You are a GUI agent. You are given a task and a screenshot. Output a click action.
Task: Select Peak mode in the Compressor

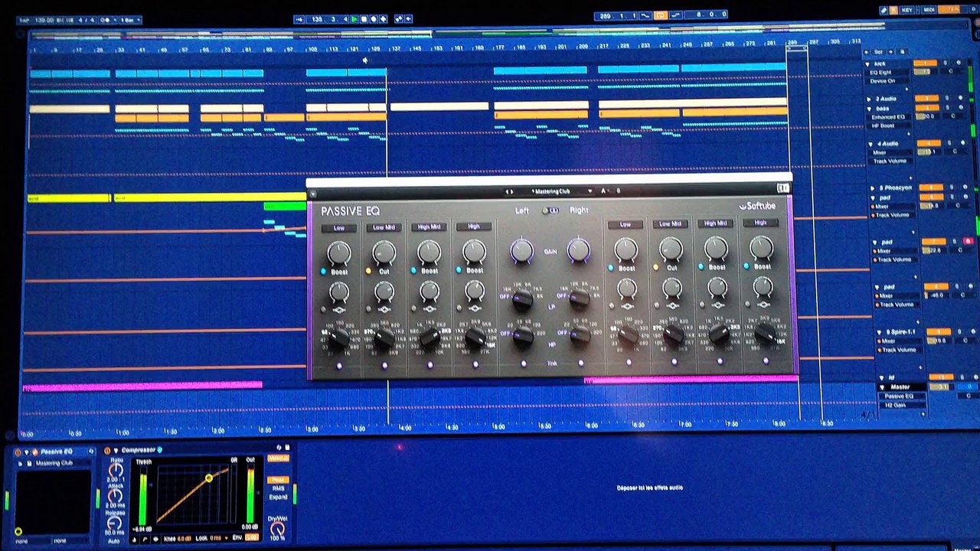277,480
